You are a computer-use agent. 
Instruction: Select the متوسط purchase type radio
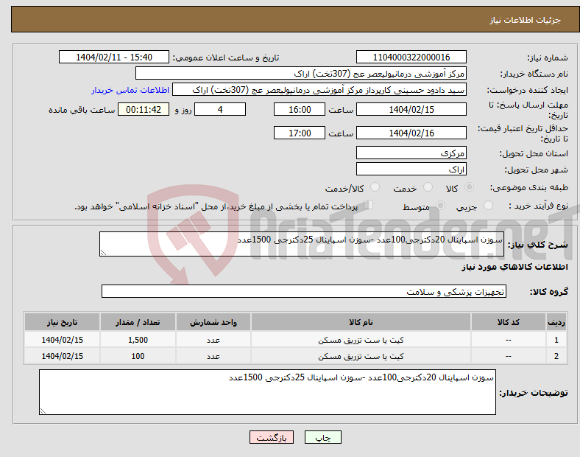pos(440,206)
